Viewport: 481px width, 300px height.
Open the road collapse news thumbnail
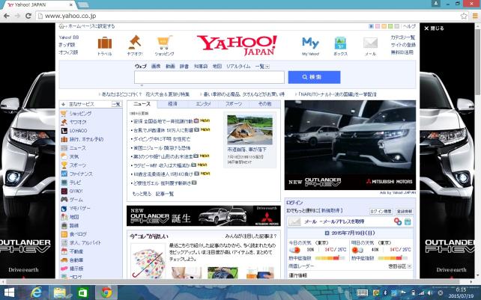249,130
